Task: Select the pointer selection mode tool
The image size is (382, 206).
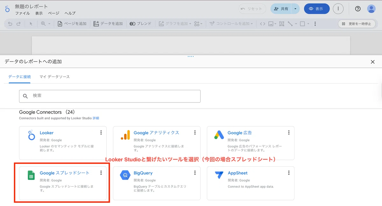Action: pos(31,24)
